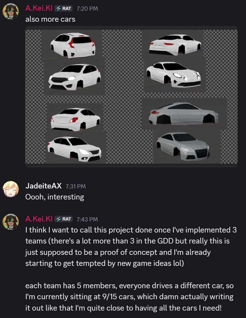Image resolution: width=246 pixels, height=318 pixels.
Task: Click the 7:31 PM timestamp
Action: click(76, 187)
